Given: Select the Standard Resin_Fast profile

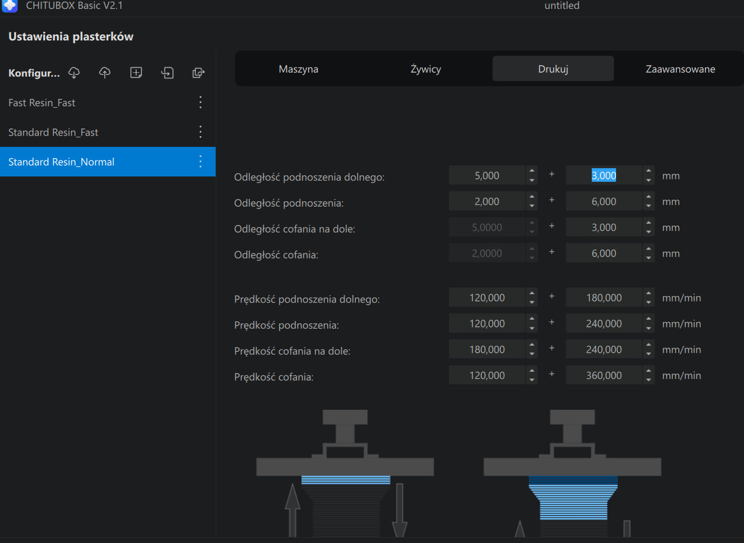Looking at the screenshot, I should 108,132.
